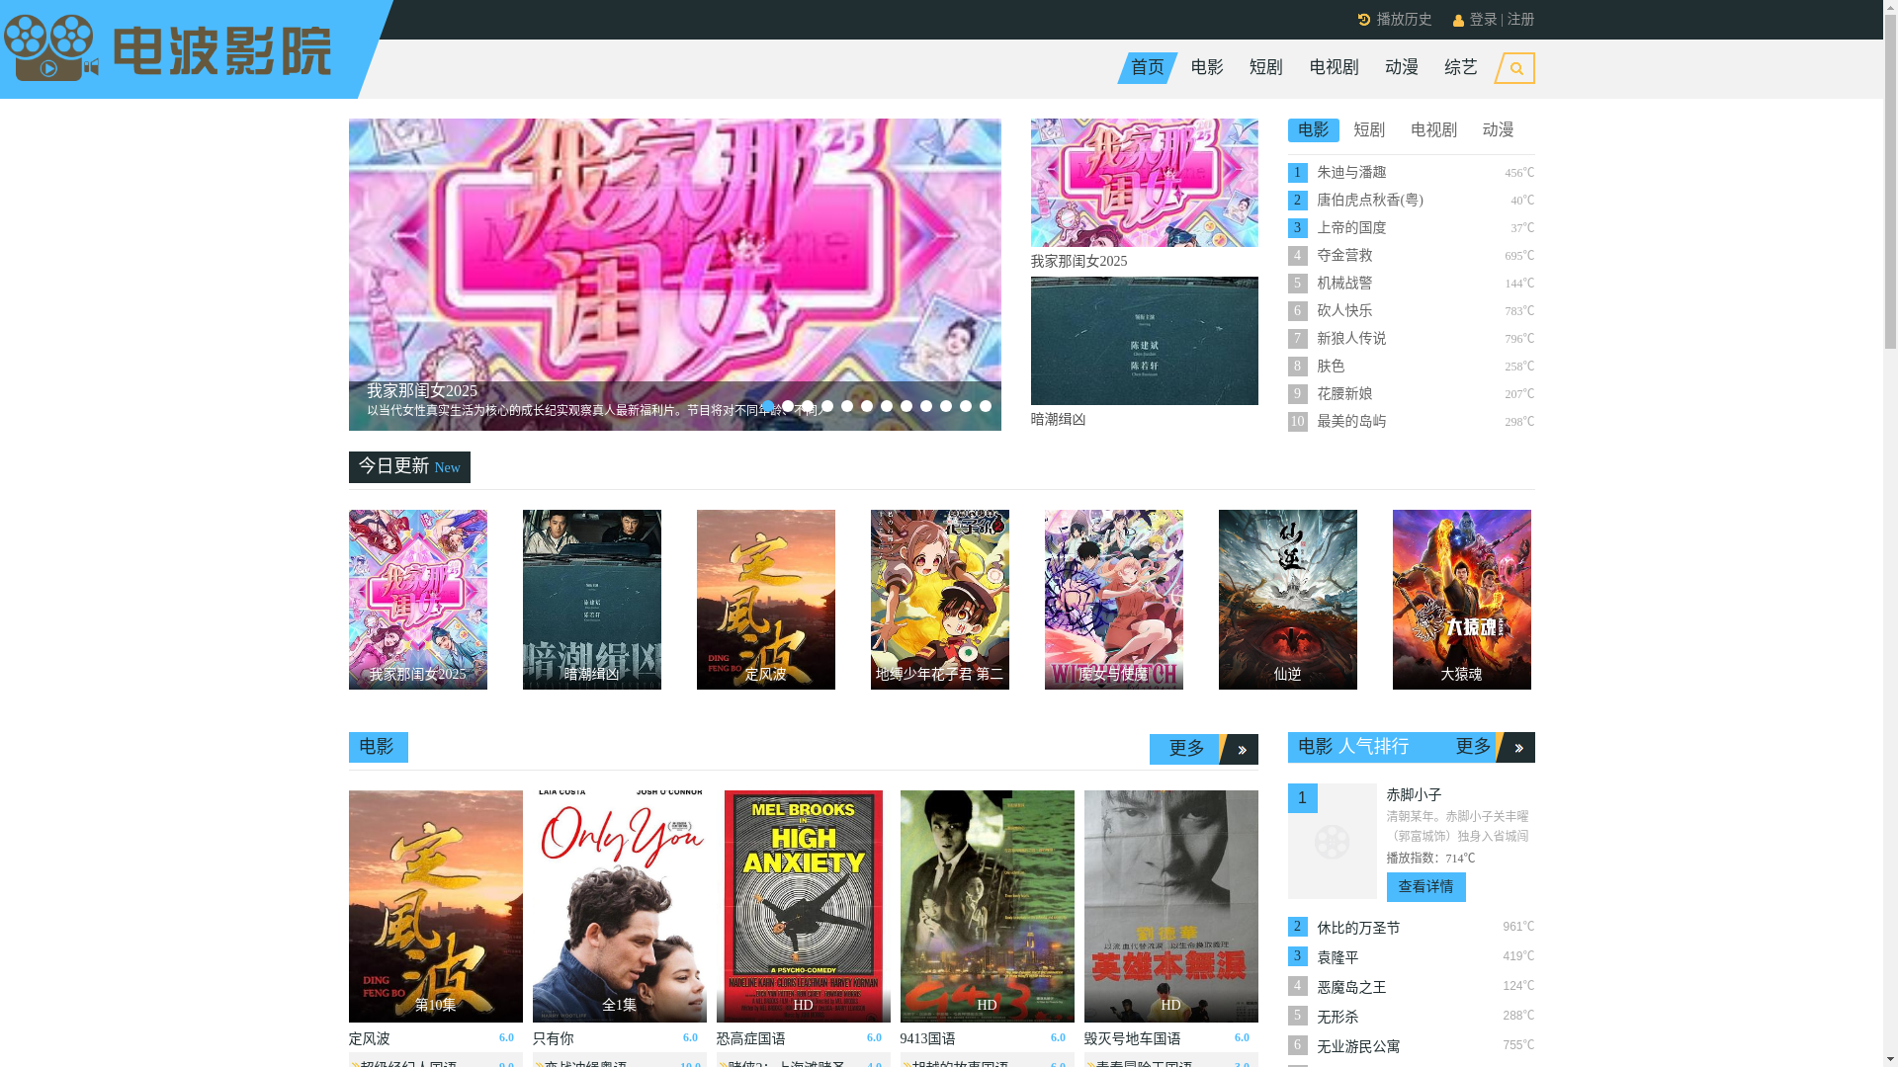Click 更多 in 人气排行 header
Image resolution: width=1898 pixels, height=1067 pixels.
pyautogui.click(x=1473, y=748)
